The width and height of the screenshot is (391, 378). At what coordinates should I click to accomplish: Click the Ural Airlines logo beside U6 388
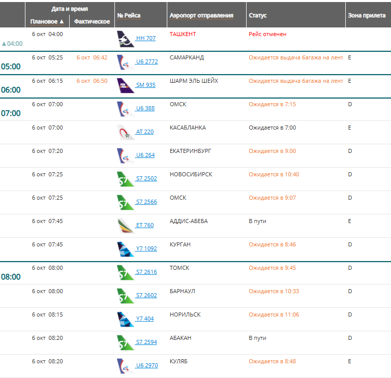tap(126, 109)
